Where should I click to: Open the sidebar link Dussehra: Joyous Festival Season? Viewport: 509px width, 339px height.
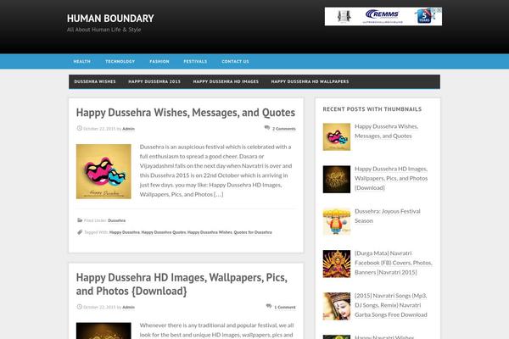pyautogui.click(x=388, y=216)
